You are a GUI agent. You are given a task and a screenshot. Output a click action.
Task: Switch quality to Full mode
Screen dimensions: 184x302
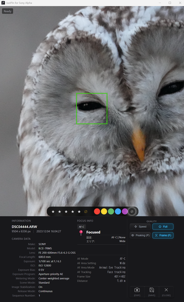pyautogui.click(x=163, y=226)
